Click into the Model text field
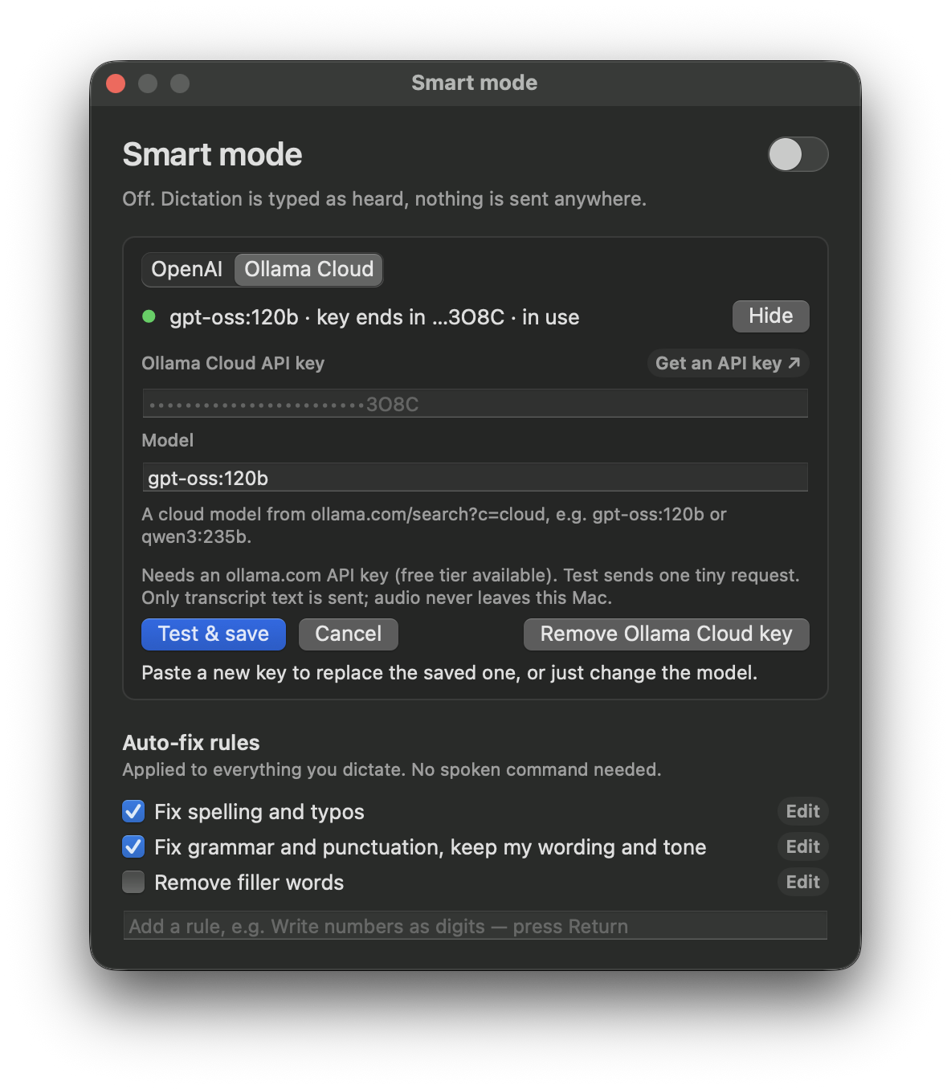The height and width of the screenshot is (1089, 951). 475,477
